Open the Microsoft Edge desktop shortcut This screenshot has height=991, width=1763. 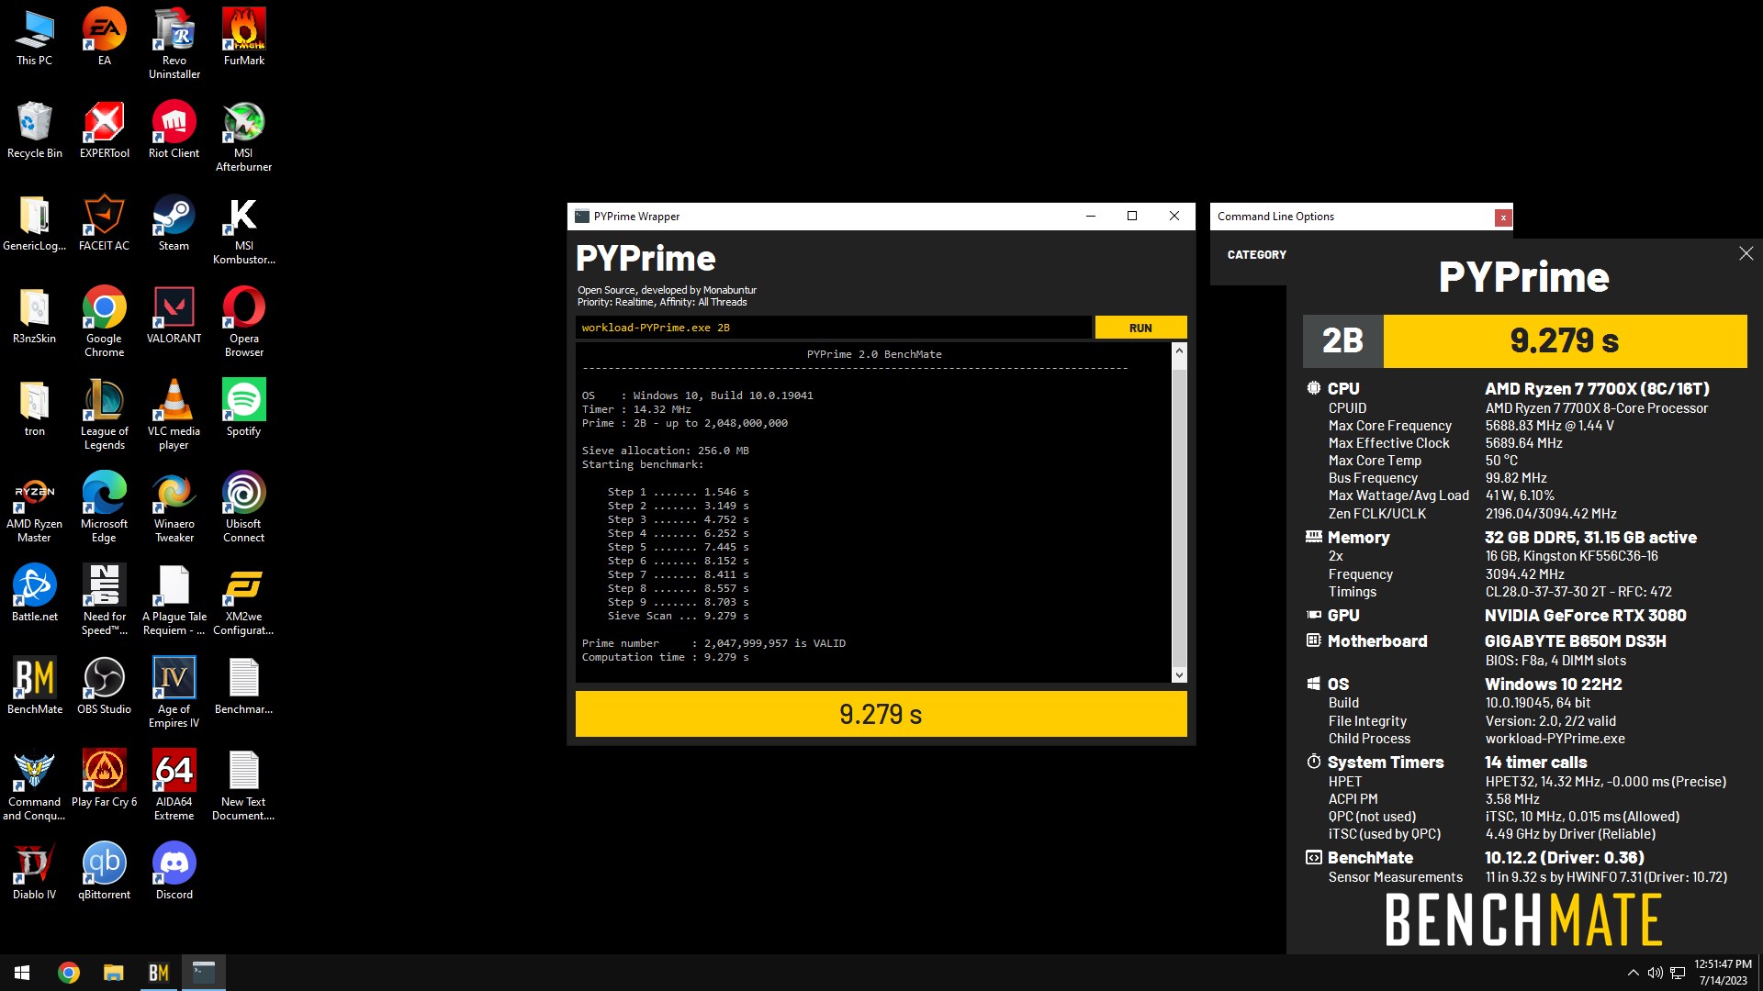[104, 507]
